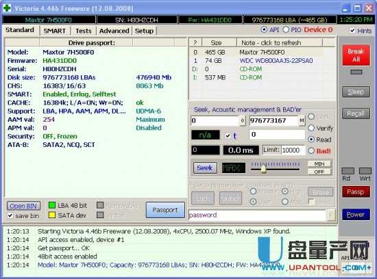The image size is (377, 279).
Task: Go to the Advanced tab
Action: coord(114,31)
